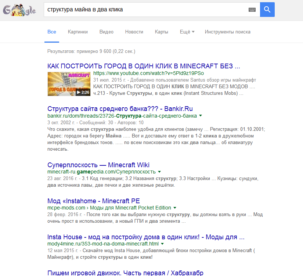Open the Новости tab
The image size is (303, 276).
click(x=134, y=32)
